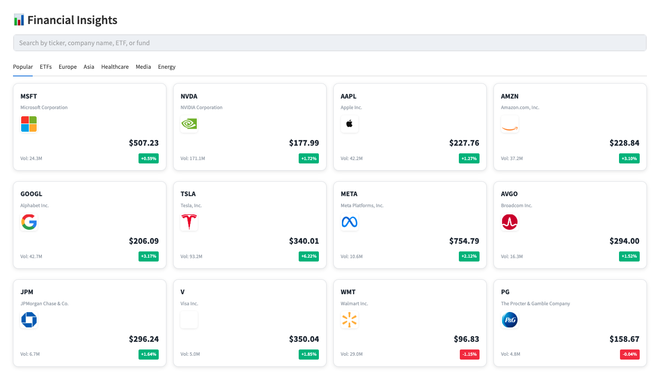Click the $177.99 NVIDIA price

coord(304,143)
